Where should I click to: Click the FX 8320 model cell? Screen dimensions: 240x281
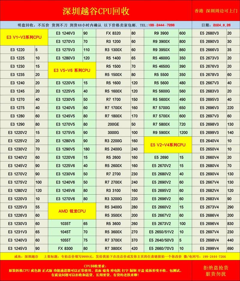click(x=113, y=33)
